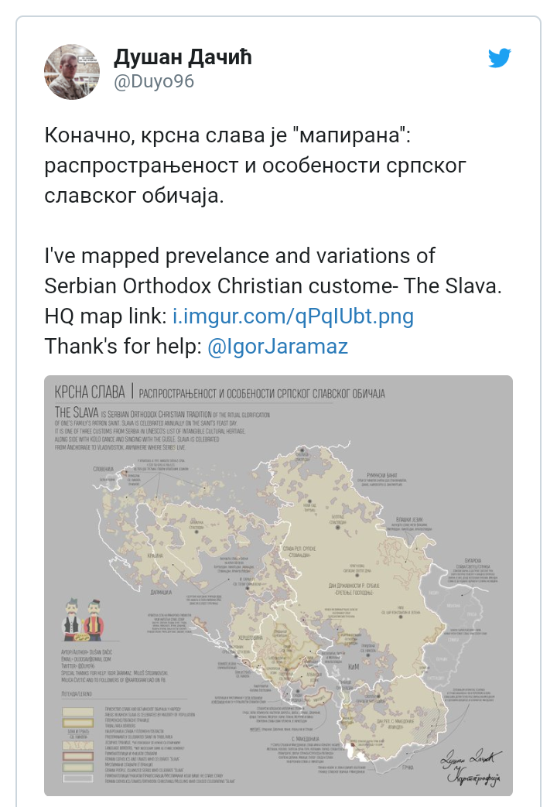Screen dimensions: 557x807
Task: Click the two folk-costume figurines illustration
Action: pyautogui.click(x=83, y=619)
